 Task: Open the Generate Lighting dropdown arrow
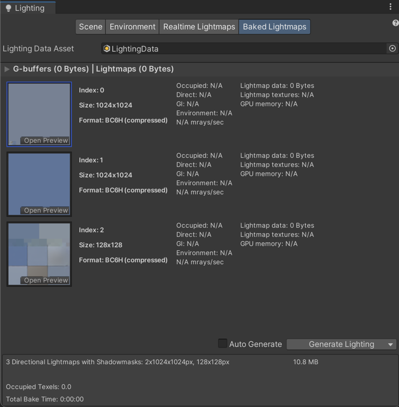click(x=390, y=345)
